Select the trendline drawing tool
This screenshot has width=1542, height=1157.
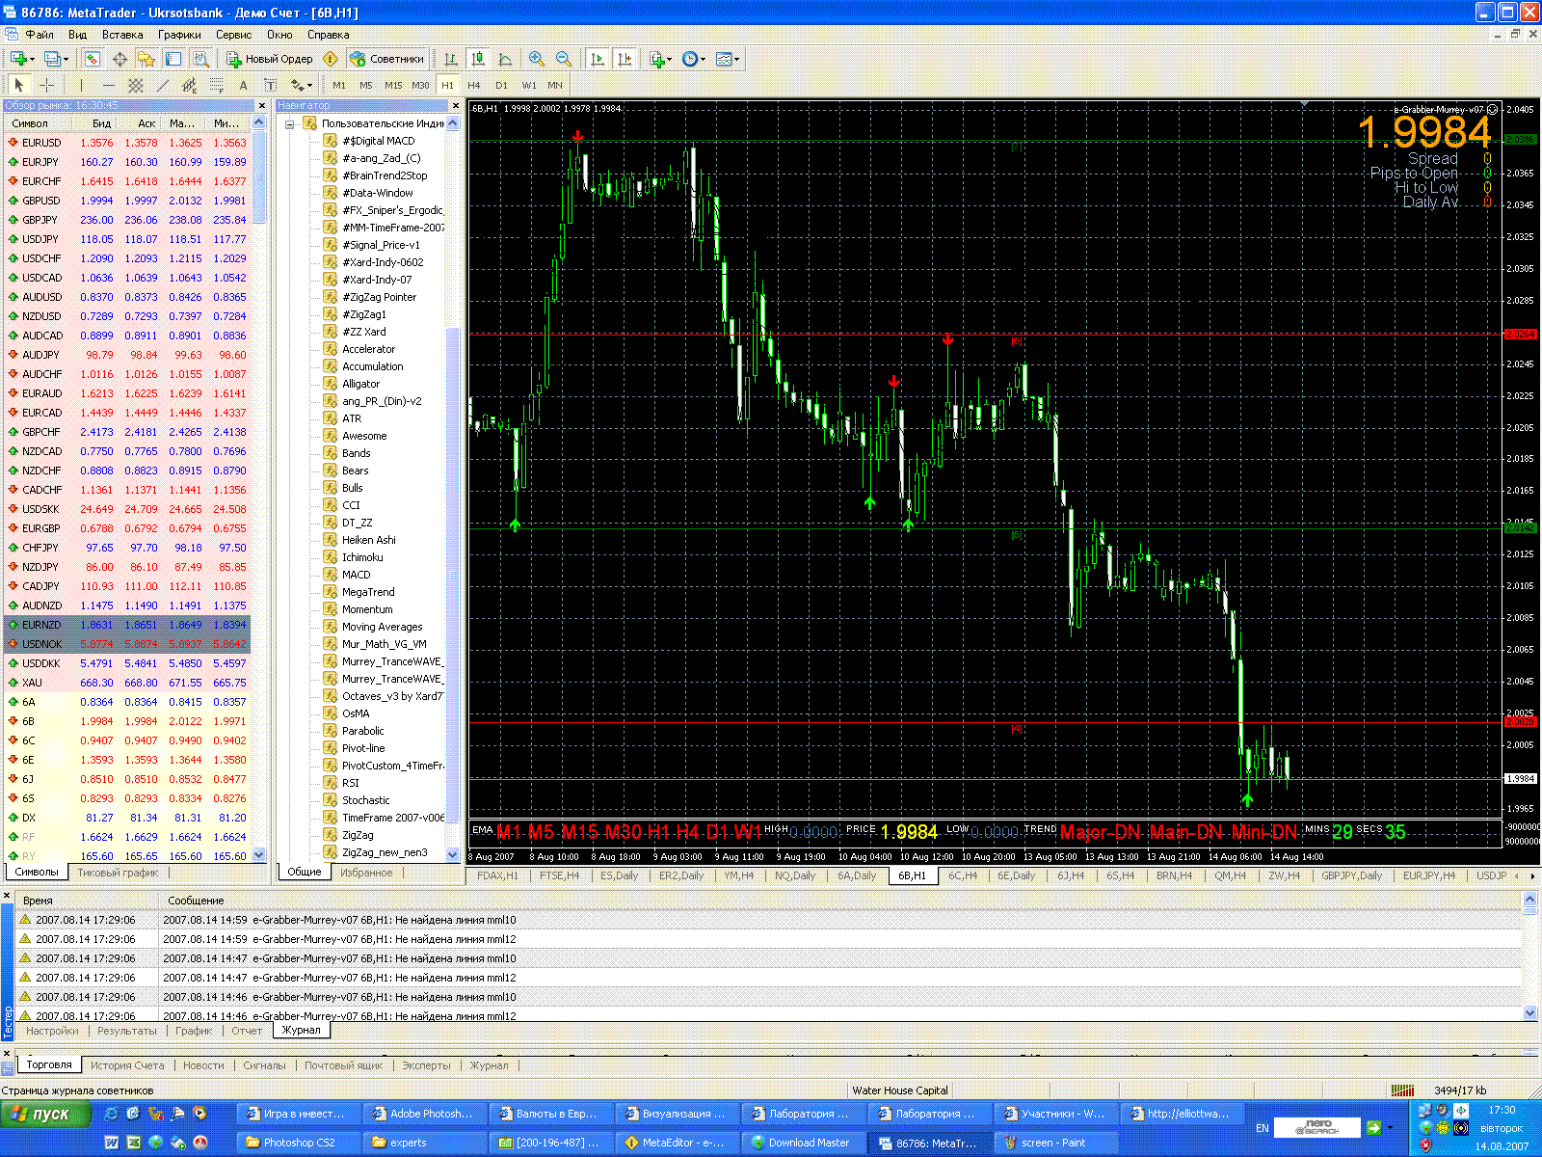[163, 85]
